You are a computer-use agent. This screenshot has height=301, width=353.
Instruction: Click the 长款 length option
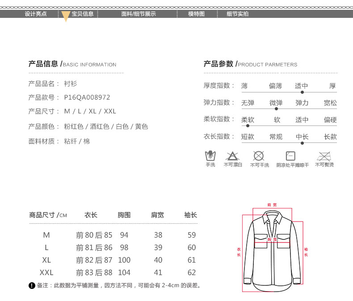[x=330, y=137]
